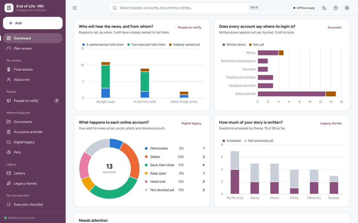Click the Offline ready status badge
The width and height of the screenshot is (358, 223).
304,8
